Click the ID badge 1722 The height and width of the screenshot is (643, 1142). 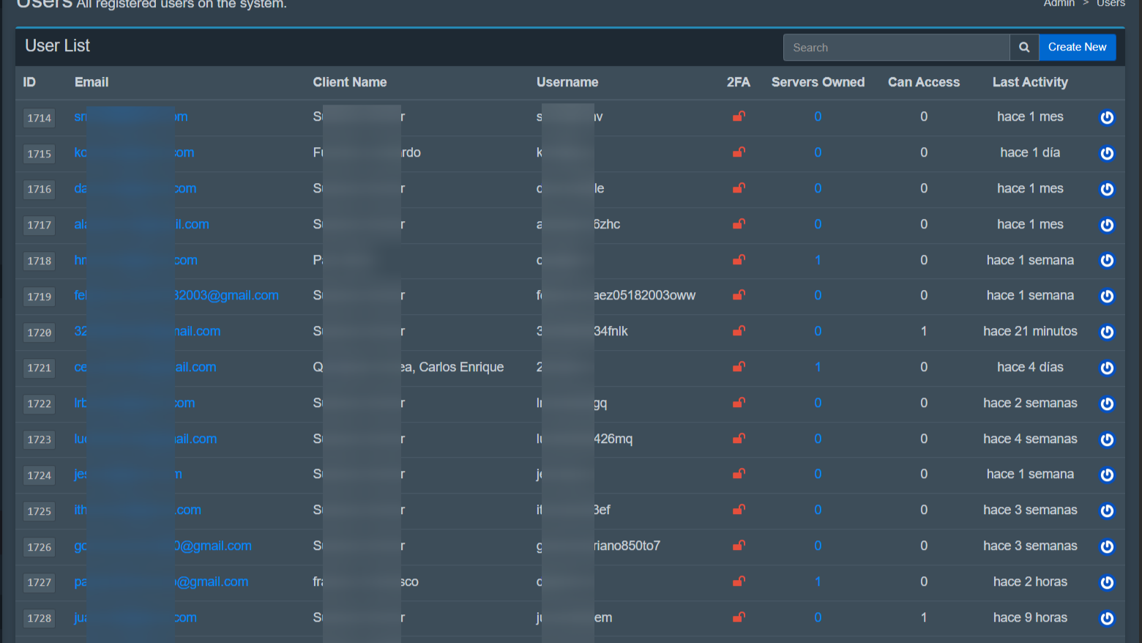coord(40,404)
